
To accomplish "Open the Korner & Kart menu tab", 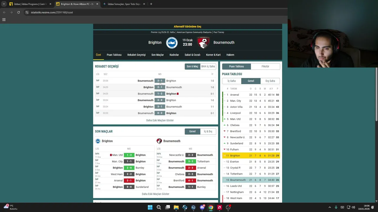I will click(213, 55).
